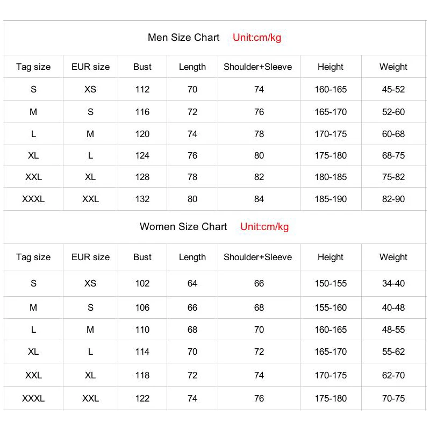Click the women's weight range 70-75
Viewport: 430px width, 430px height.
point(393,398)
